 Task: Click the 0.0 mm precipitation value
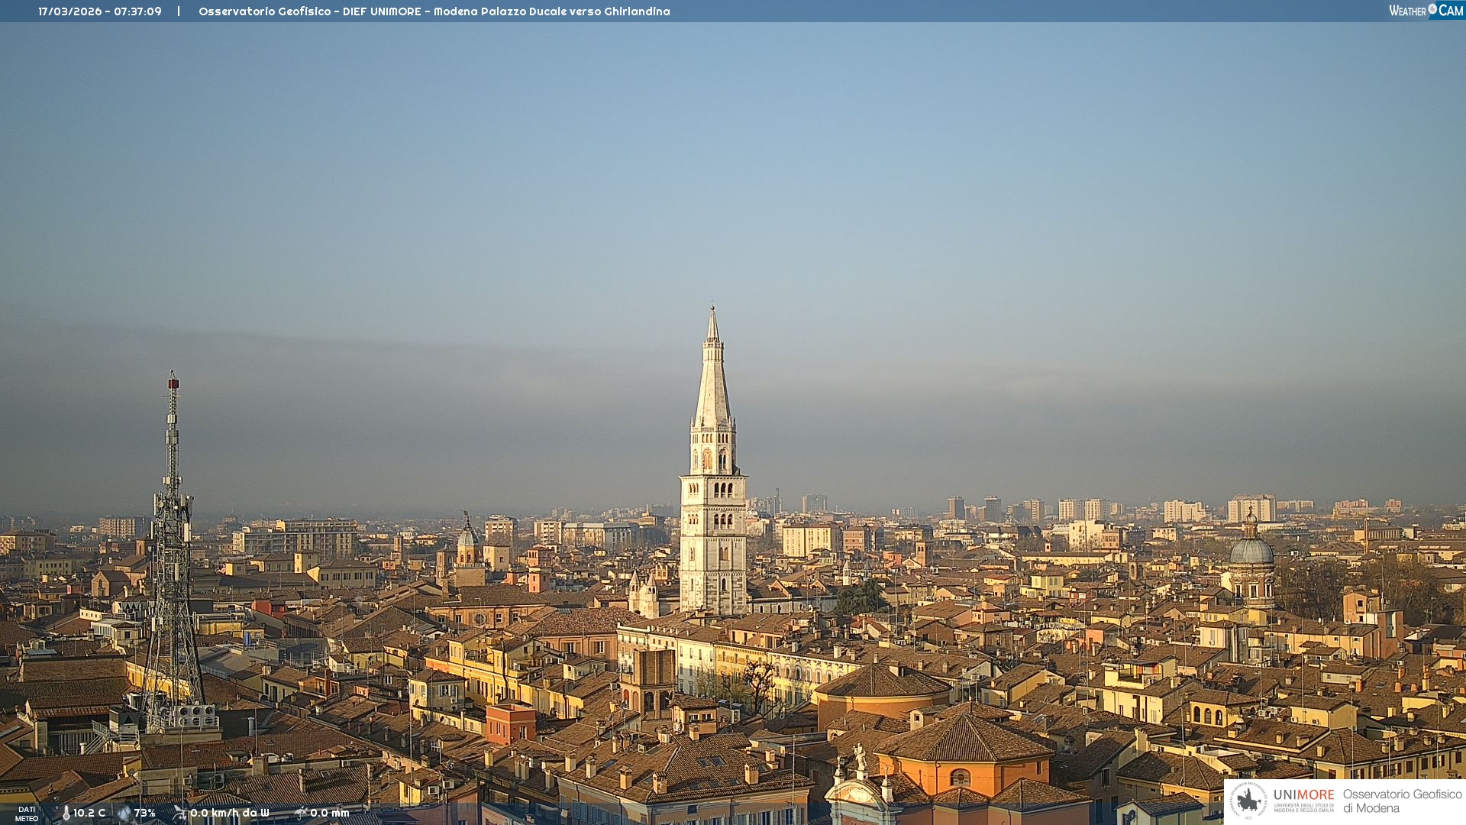click(330, 814)
